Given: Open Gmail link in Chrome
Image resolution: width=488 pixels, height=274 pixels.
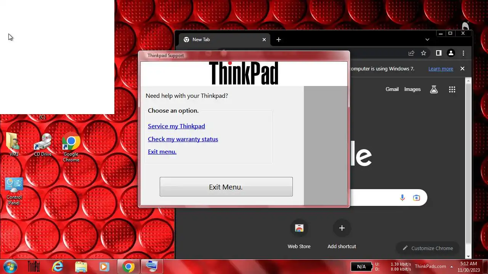Looking at the screenshot, I should pyautogui.click(x=392, y=89).
